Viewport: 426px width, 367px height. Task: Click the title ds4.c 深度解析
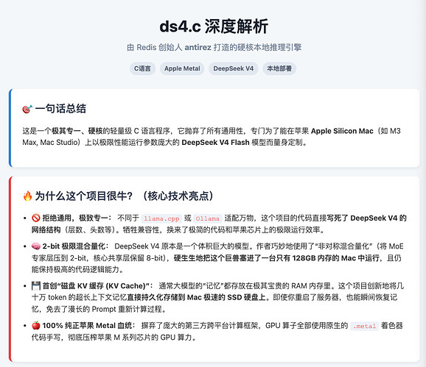click(x=214, y=26)
